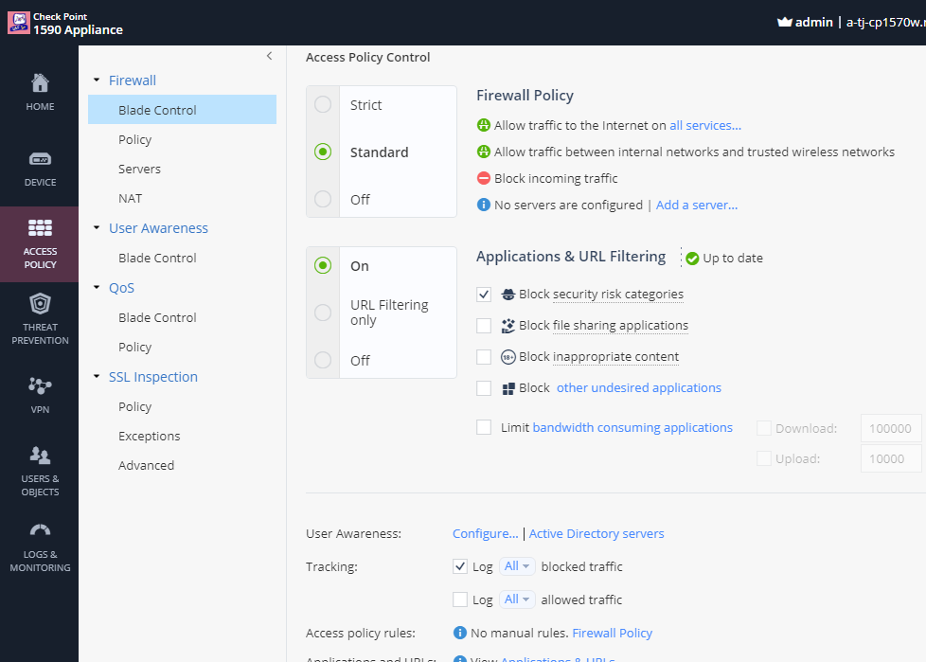Open the All dropdown for blocked traffic logging

(517, 565)
